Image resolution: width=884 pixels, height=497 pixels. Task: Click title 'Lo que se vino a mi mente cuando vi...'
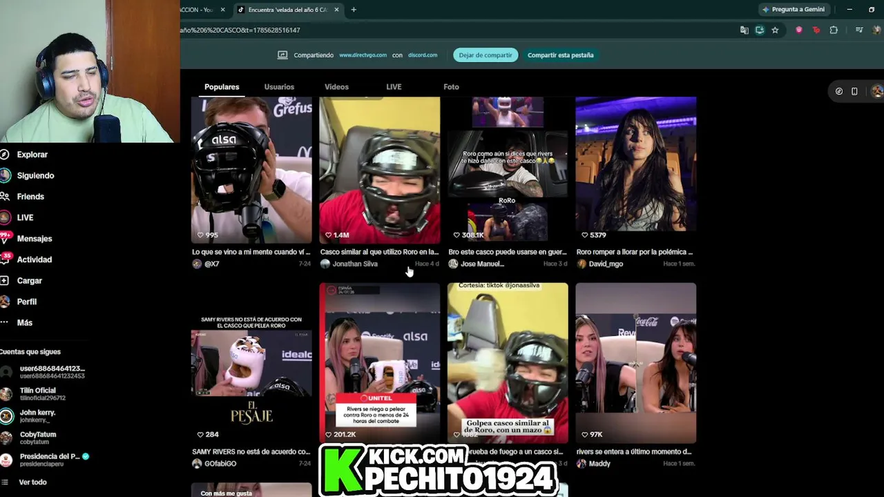[251, 252]
